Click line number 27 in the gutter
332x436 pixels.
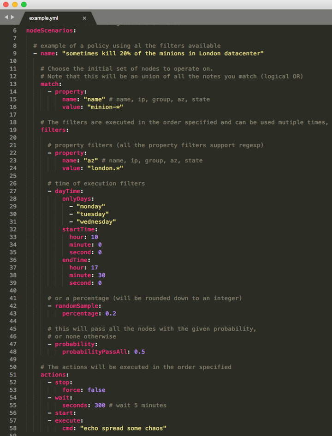(x=13, y=191)
